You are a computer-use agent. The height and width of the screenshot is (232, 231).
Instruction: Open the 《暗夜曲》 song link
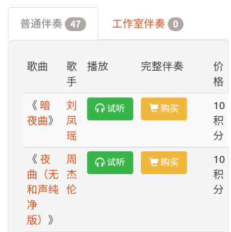40,113
